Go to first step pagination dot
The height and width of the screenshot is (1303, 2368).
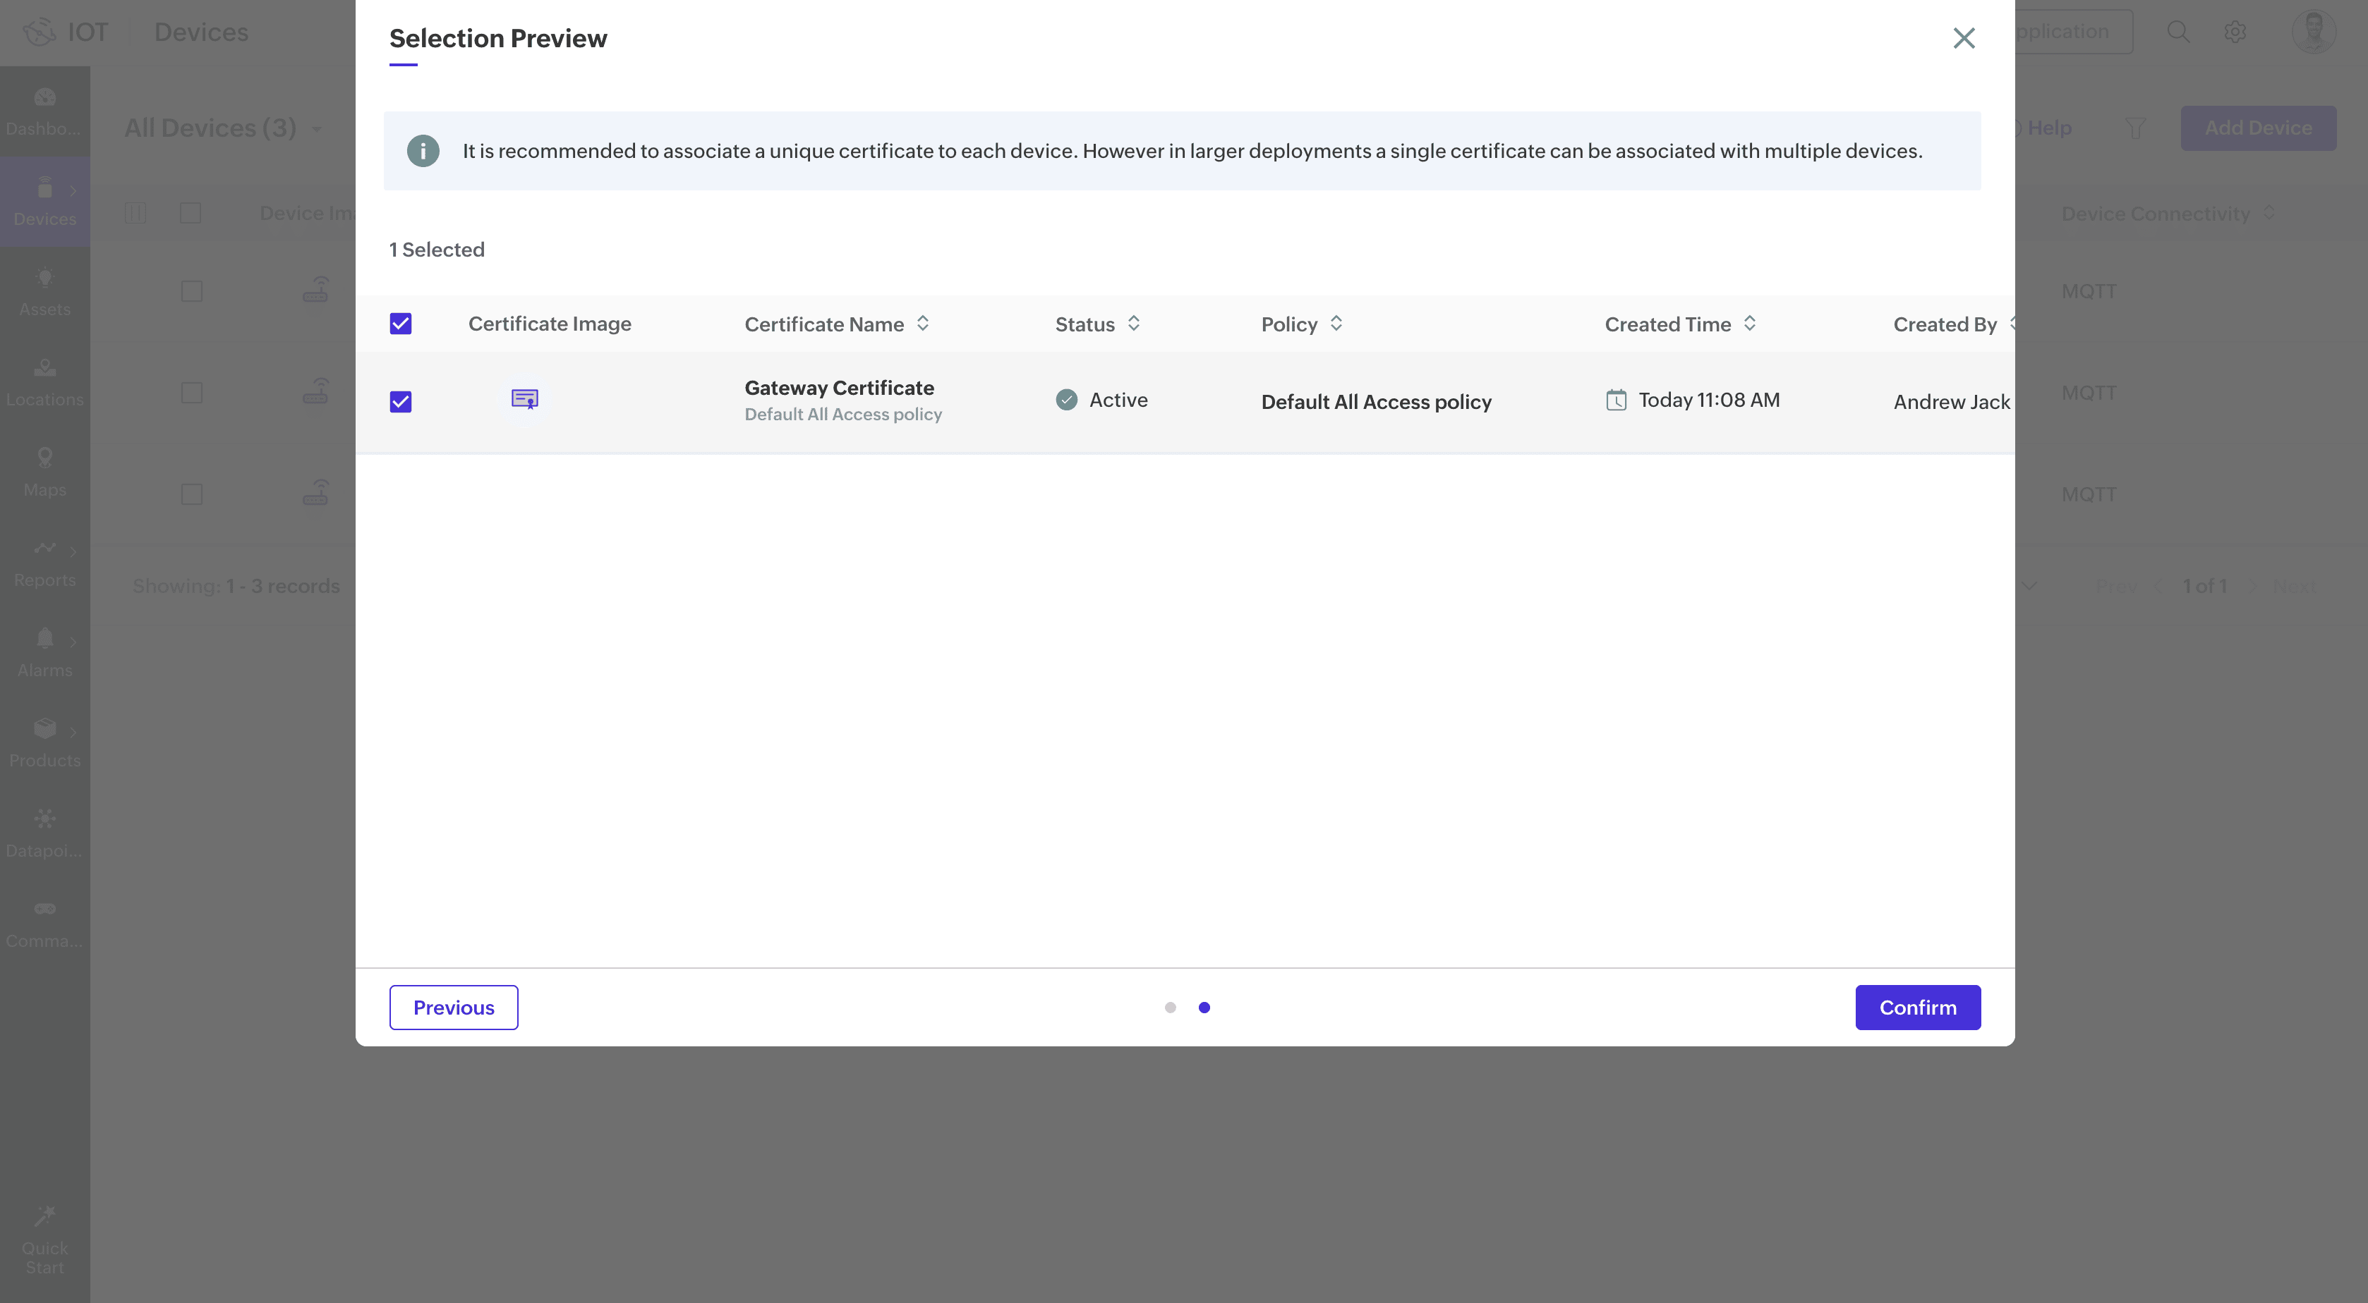click(x=1170, y=1007)
